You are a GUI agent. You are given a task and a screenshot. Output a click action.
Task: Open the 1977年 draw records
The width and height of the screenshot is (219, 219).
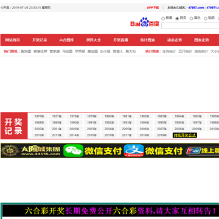click(x=57, y=116)
